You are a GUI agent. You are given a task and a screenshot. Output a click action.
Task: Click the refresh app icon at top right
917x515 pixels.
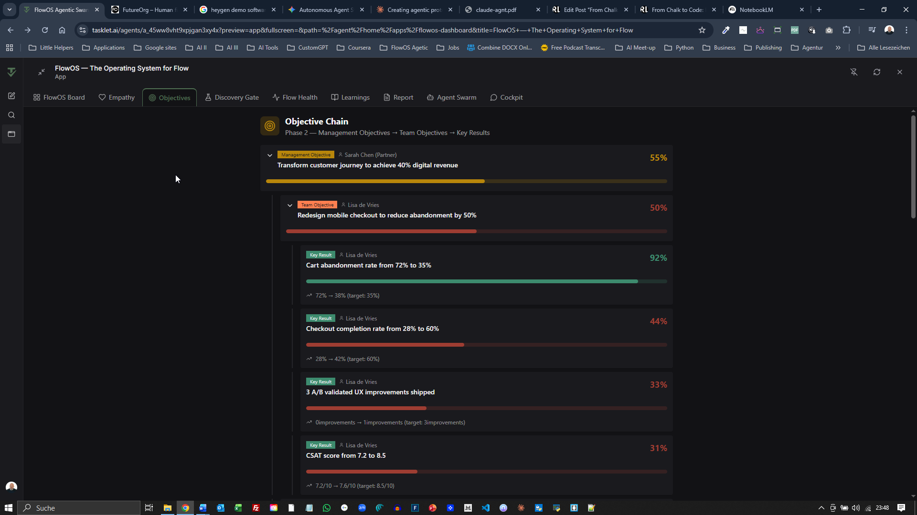(877, 72)
